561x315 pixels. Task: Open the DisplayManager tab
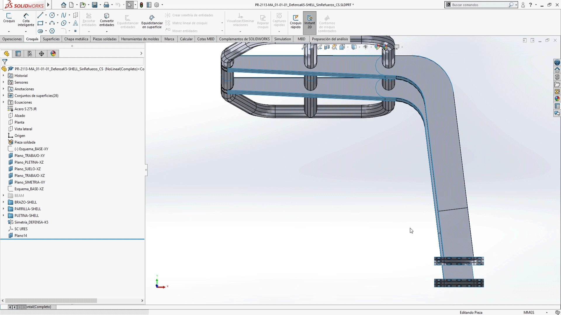[53, 53]
